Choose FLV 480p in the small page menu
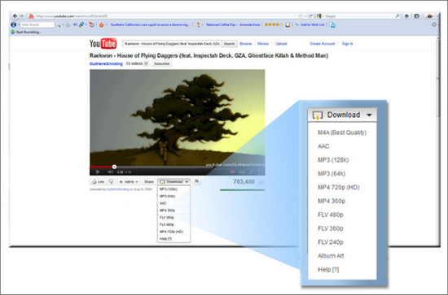 [173, 224]
